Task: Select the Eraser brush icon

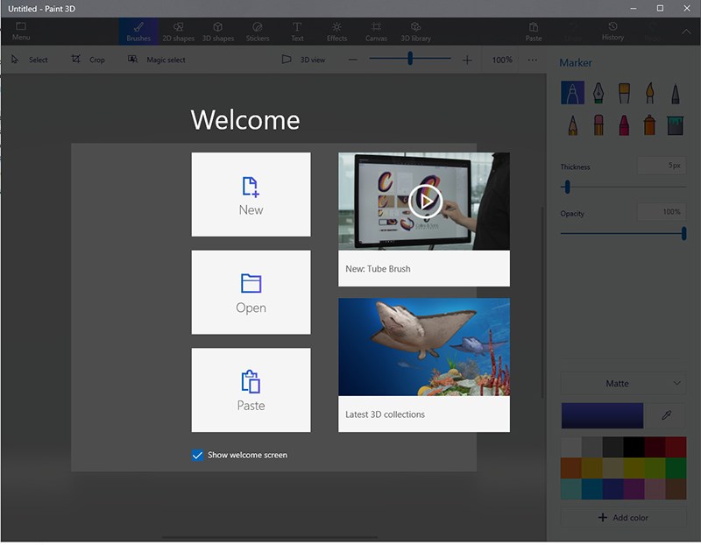Action: [598, 124]
